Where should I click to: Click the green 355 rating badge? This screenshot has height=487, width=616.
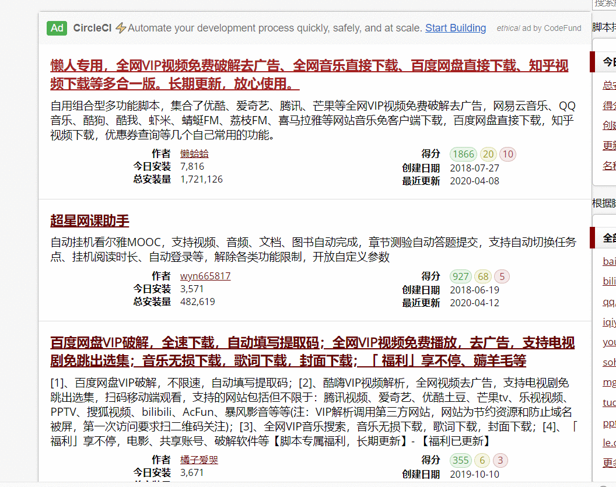click(x=460, y=460)
